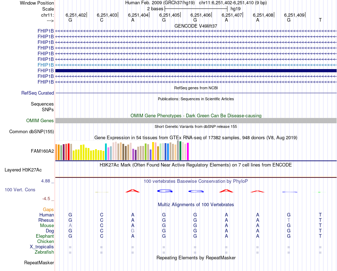This screenshot has width=337, height=271.
Task: Click the Human species label
Action: pos(46,215)
